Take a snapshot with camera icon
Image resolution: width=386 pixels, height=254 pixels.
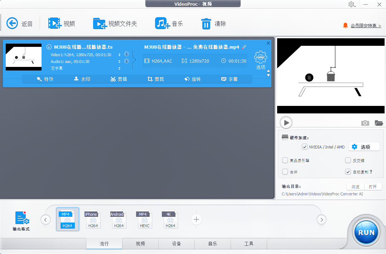365,123
